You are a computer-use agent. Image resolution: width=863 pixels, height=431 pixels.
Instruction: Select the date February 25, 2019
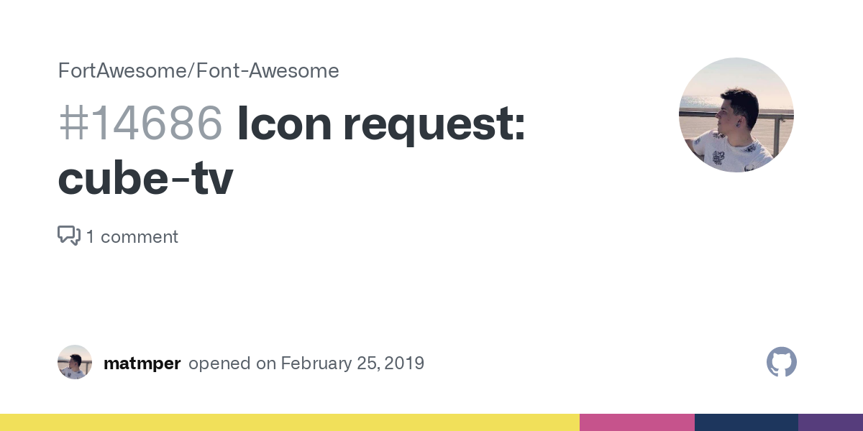(352, 363)
